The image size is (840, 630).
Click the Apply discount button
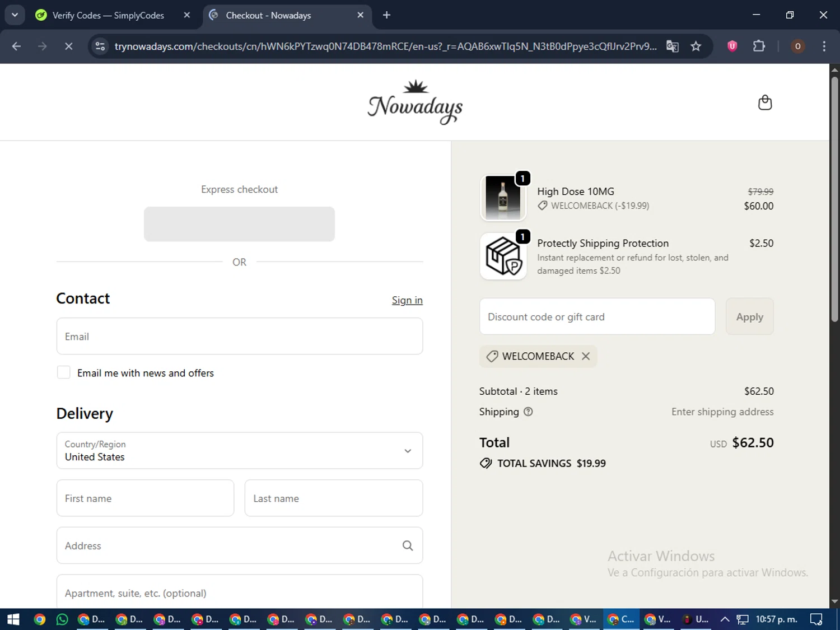pyautogui.click(x=749, y=316)
